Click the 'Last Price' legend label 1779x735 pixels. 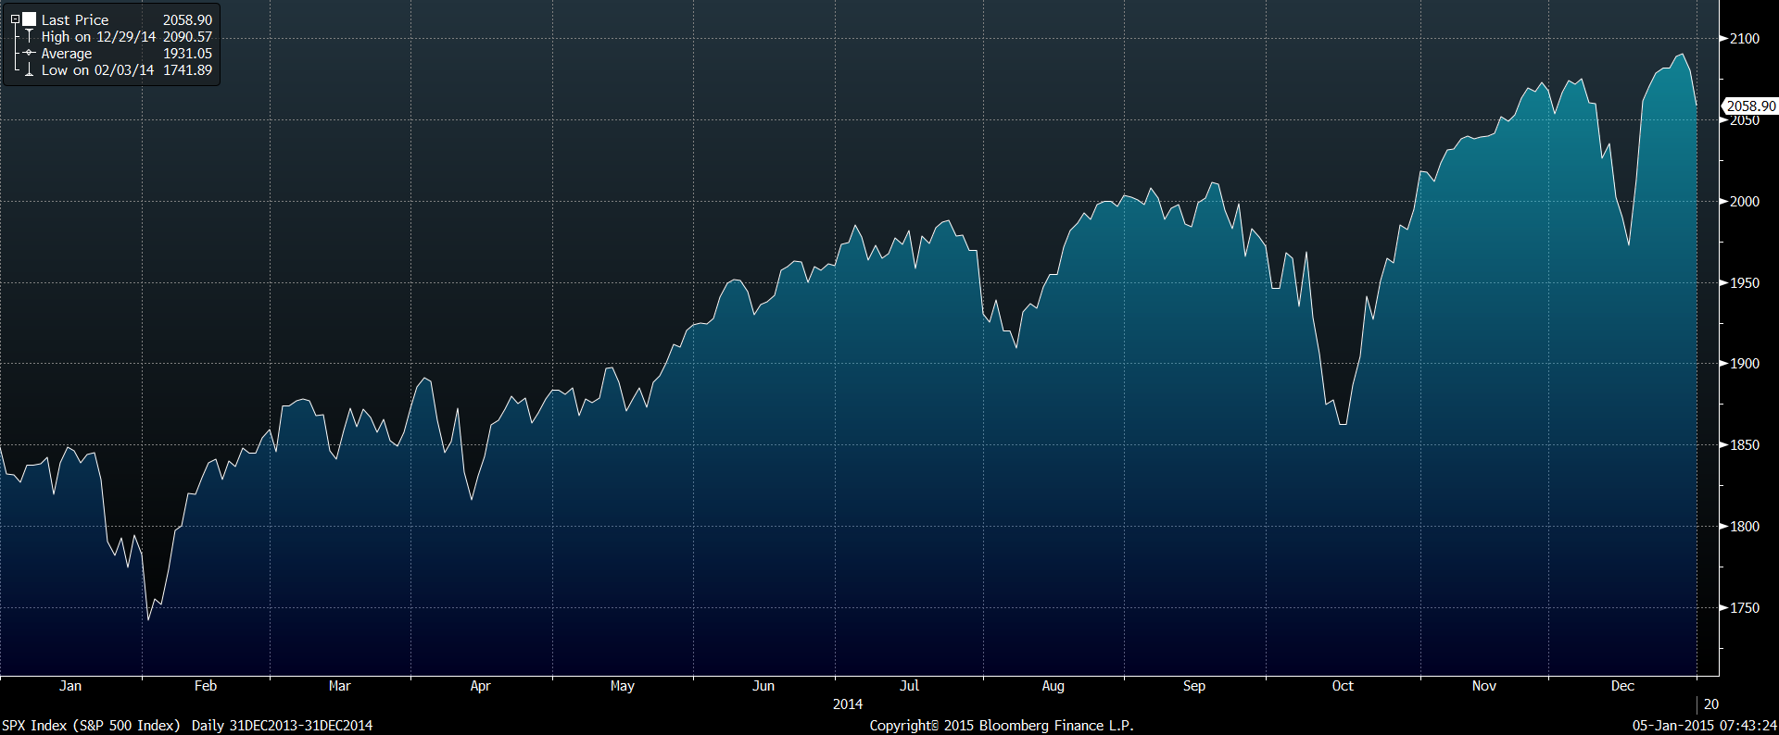[x=75, y=19]
